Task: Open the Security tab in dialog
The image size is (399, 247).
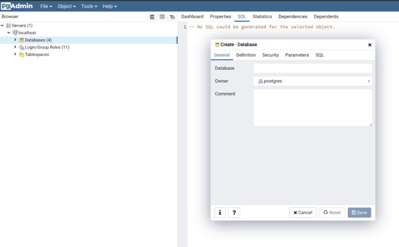Action: [x=270, y=55]
